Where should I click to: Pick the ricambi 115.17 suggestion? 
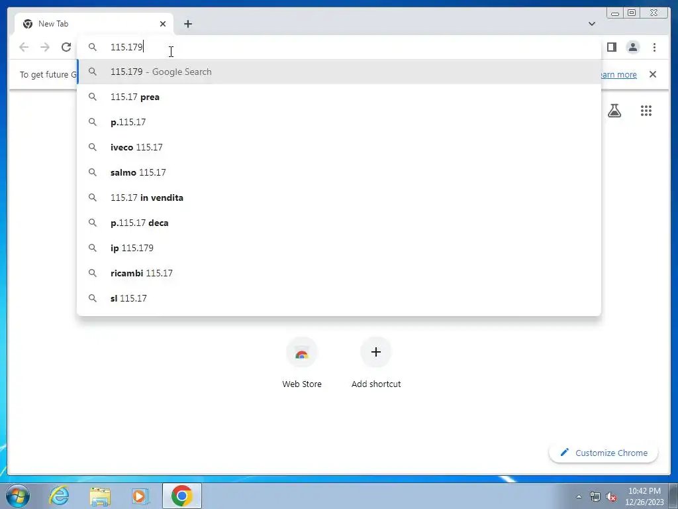339,272
